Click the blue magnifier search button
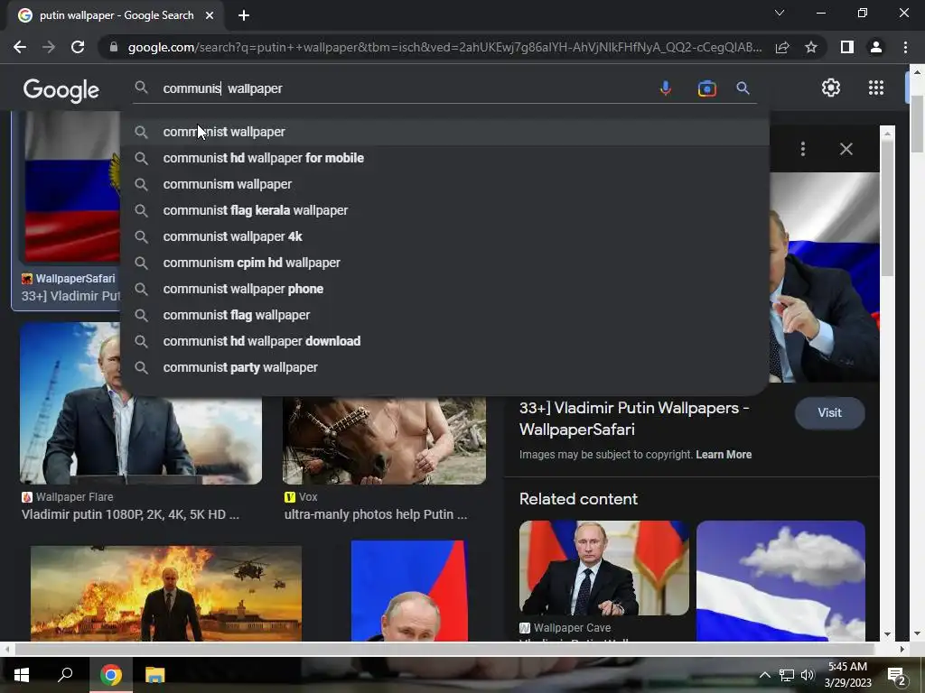 point(743,88)
